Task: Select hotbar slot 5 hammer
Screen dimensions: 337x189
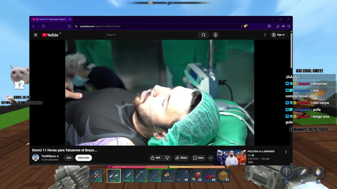Action: pos(168,176)
